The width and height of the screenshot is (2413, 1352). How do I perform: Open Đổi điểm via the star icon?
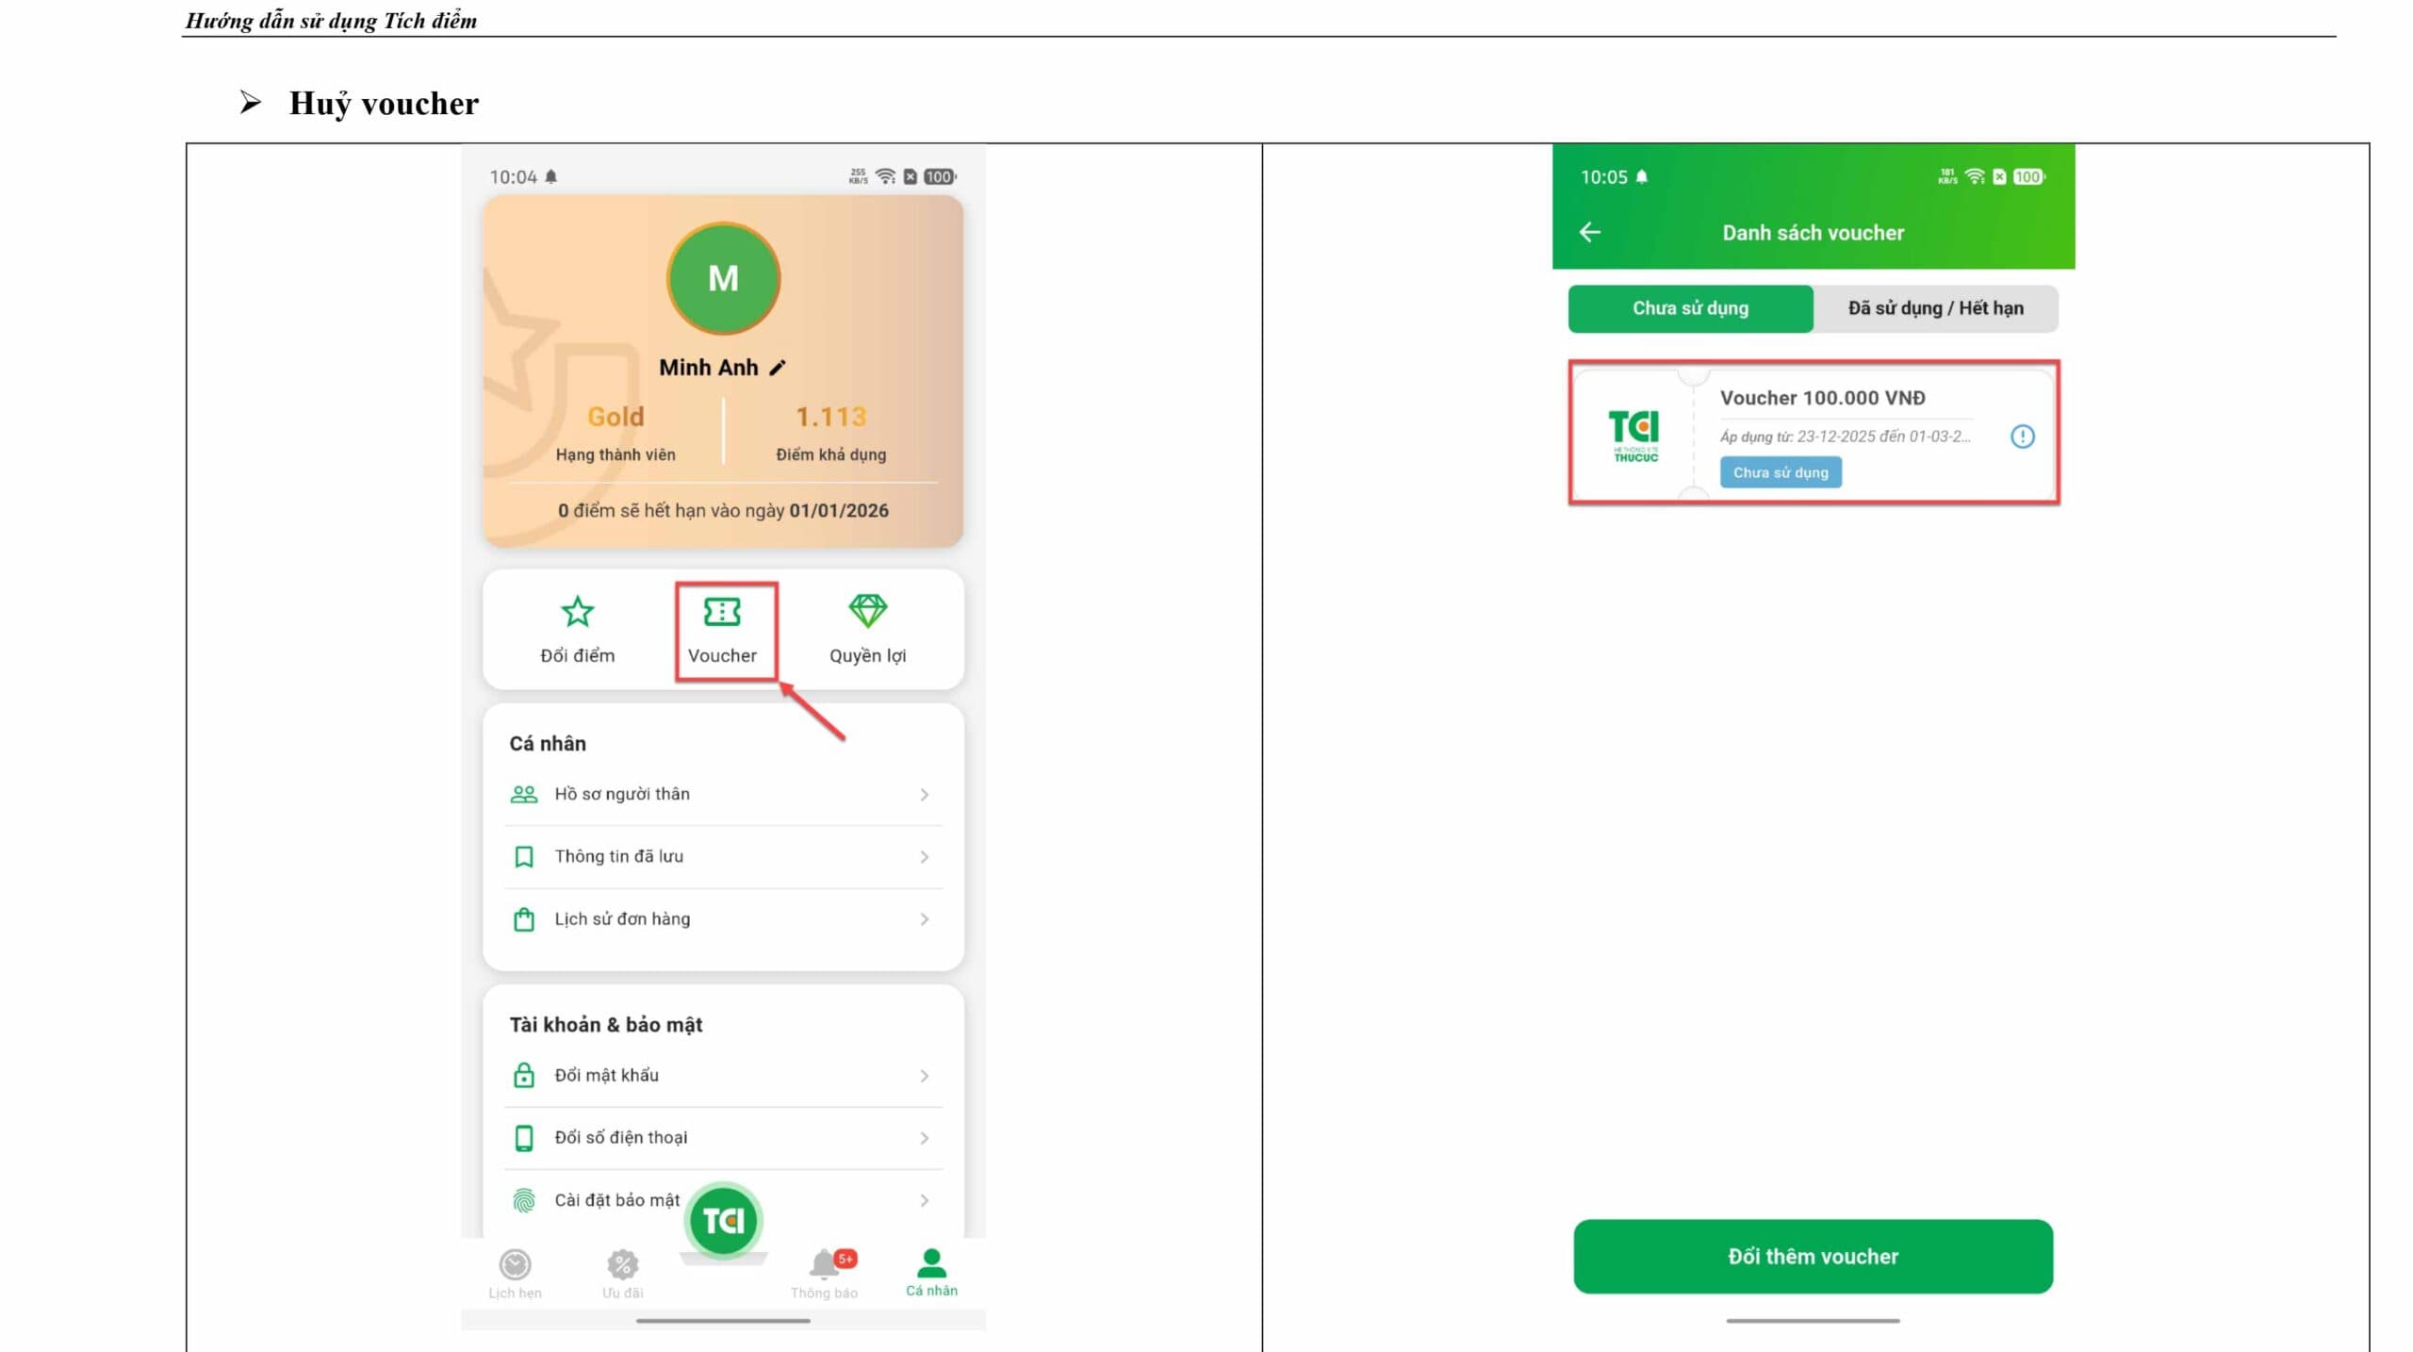point(577,612)
